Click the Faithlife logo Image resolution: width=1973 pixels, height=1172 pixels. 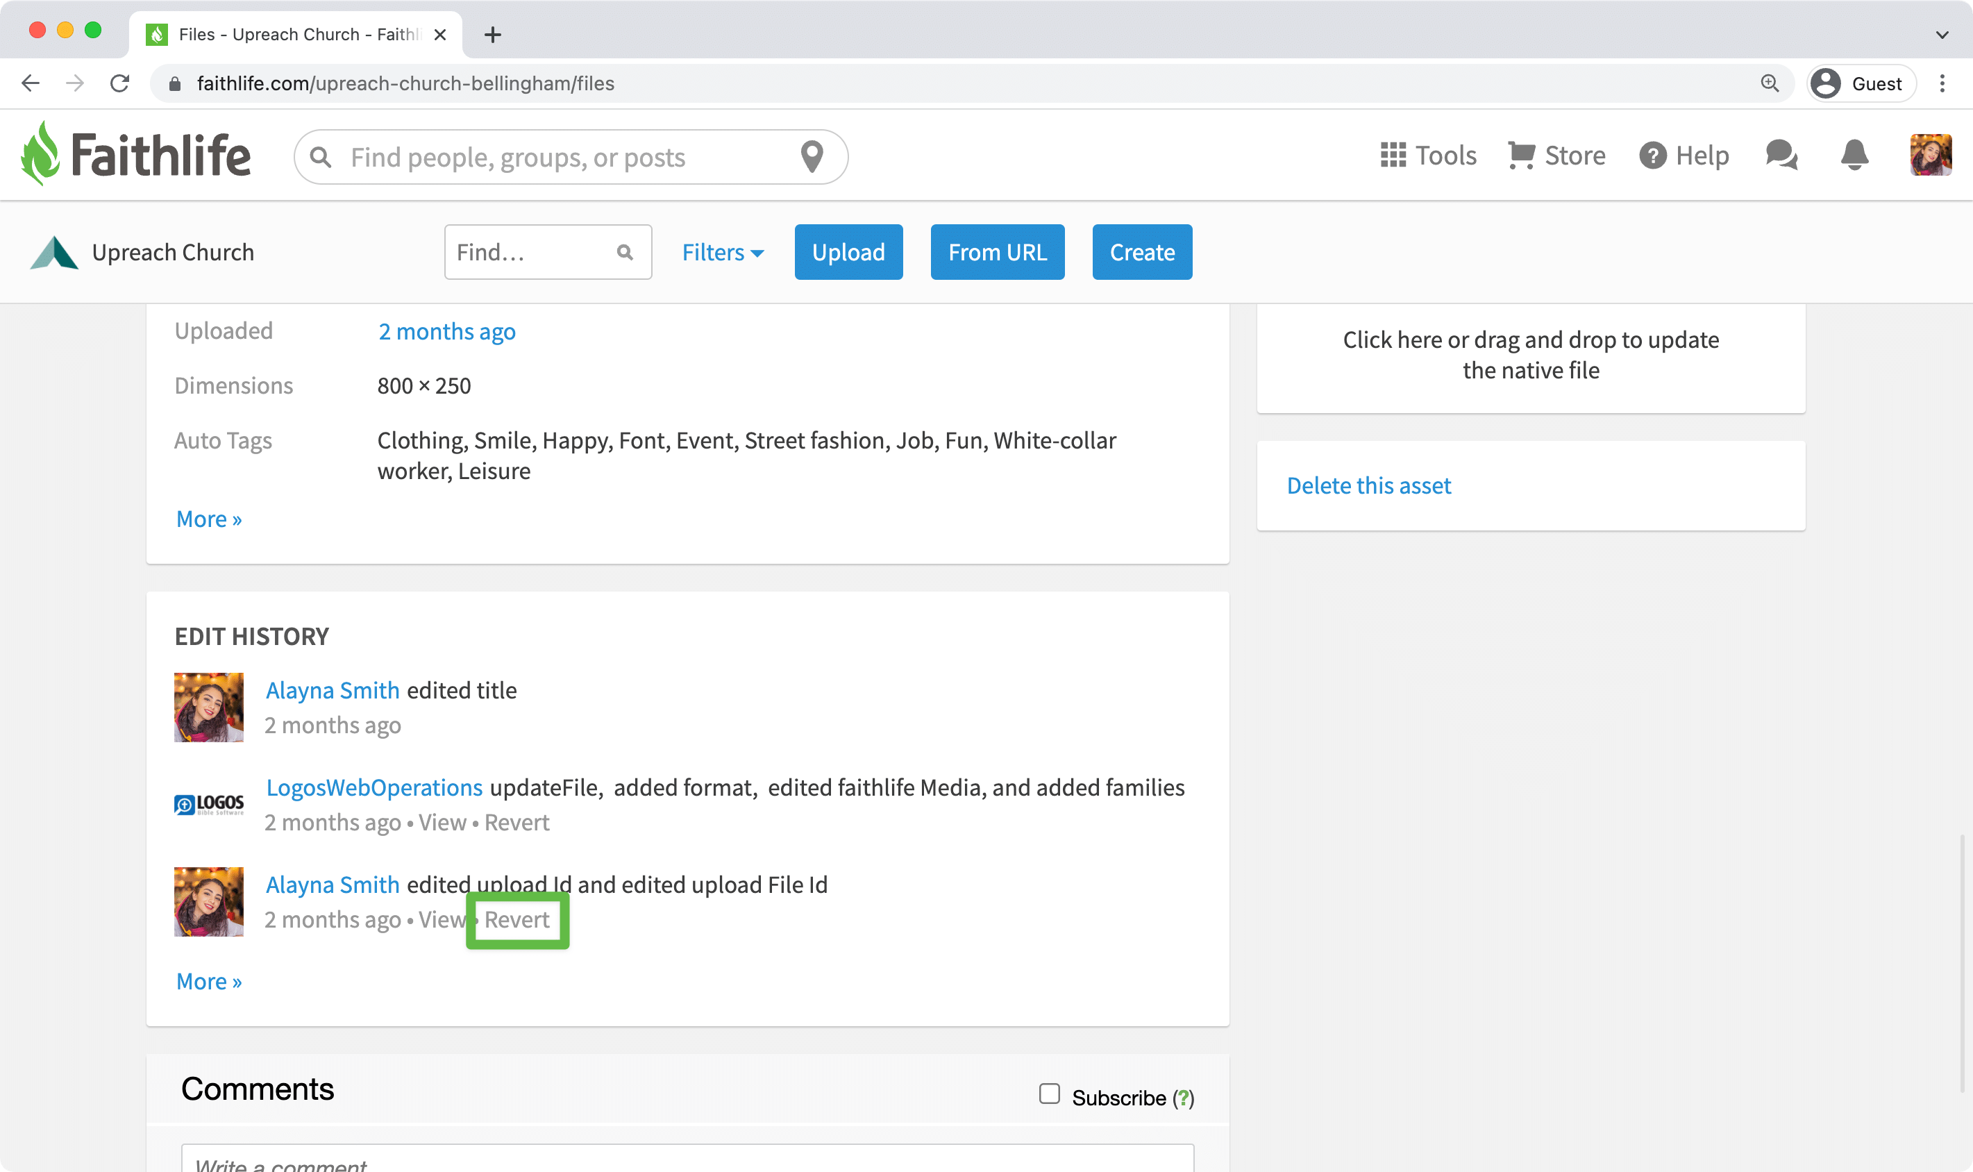pos(136,154)
